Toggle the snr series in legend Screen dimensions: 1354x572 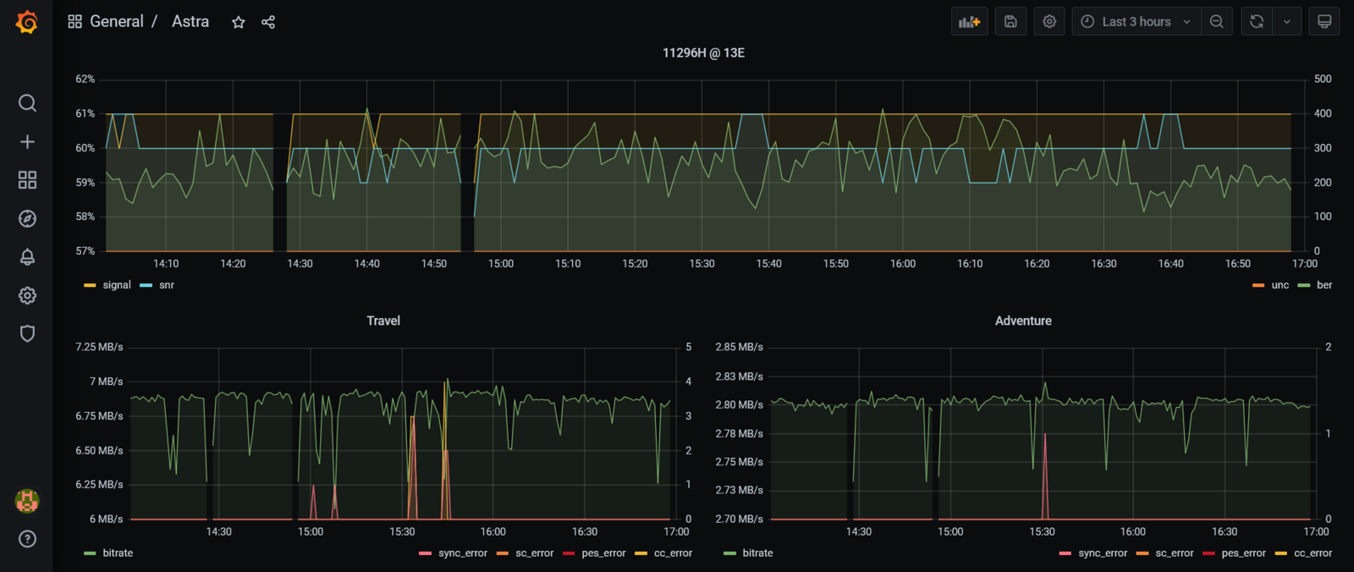(x=166, y=285)
